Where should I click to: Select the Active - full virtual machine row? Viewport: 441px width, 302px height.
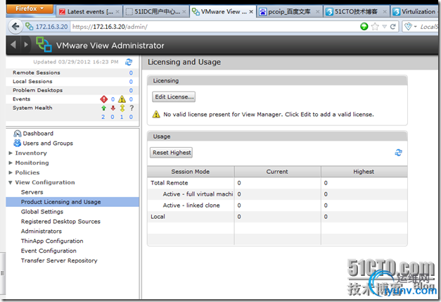pos(277,194)
